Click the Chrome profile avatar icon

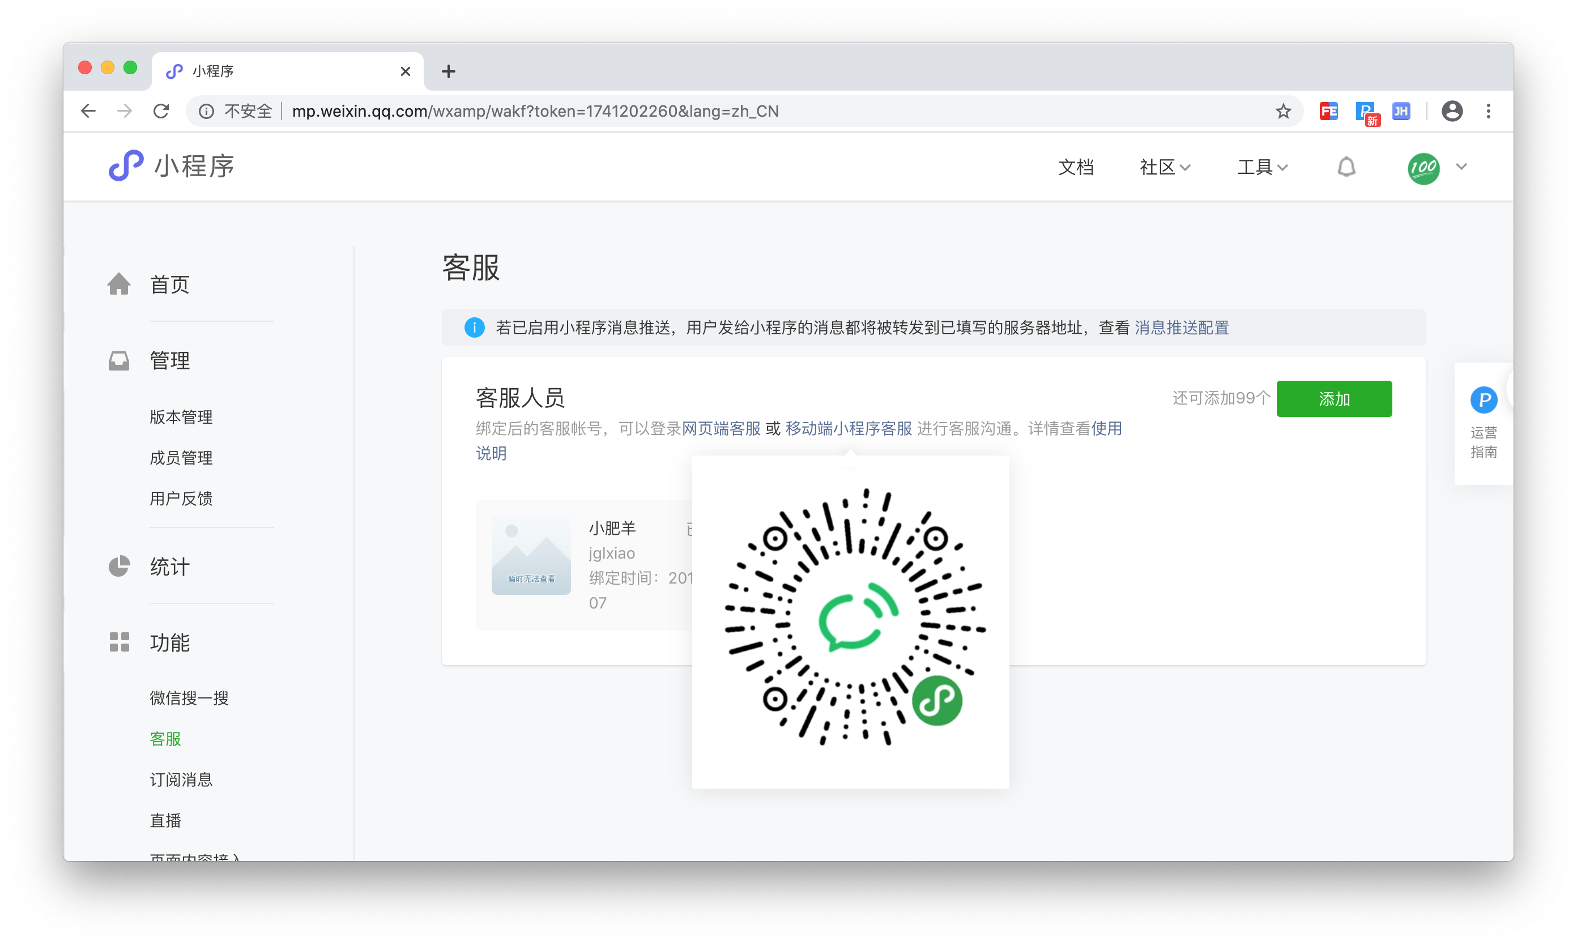1452,112
